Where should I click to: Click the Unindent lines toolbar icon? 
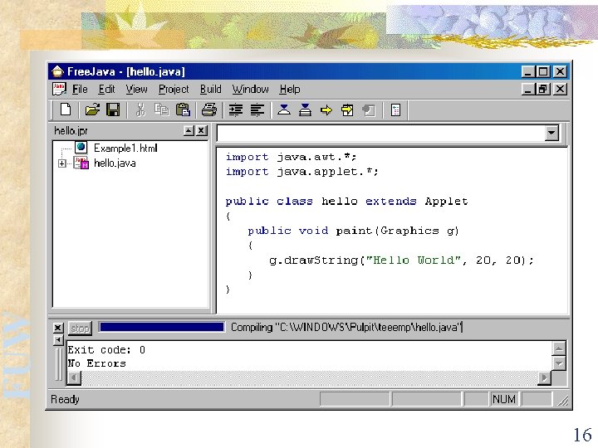[257, 110]
